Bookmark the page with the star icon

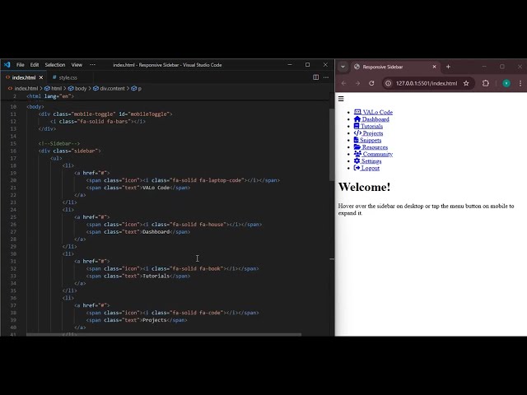466,83
